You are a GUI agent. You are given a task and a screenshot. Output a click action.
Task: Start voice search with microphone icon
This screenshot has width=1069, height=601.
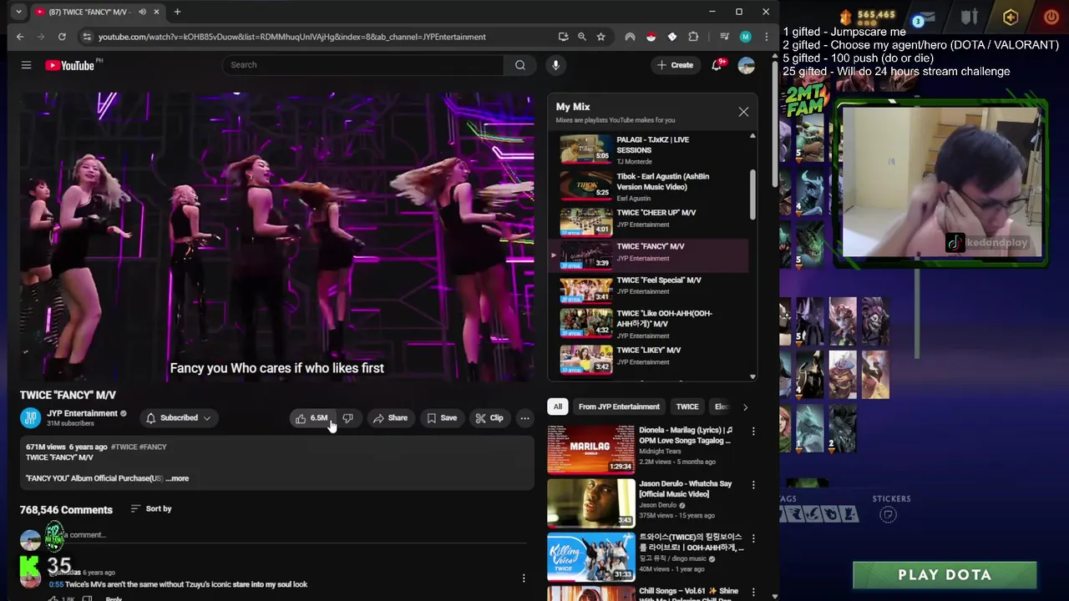(555, 65)
